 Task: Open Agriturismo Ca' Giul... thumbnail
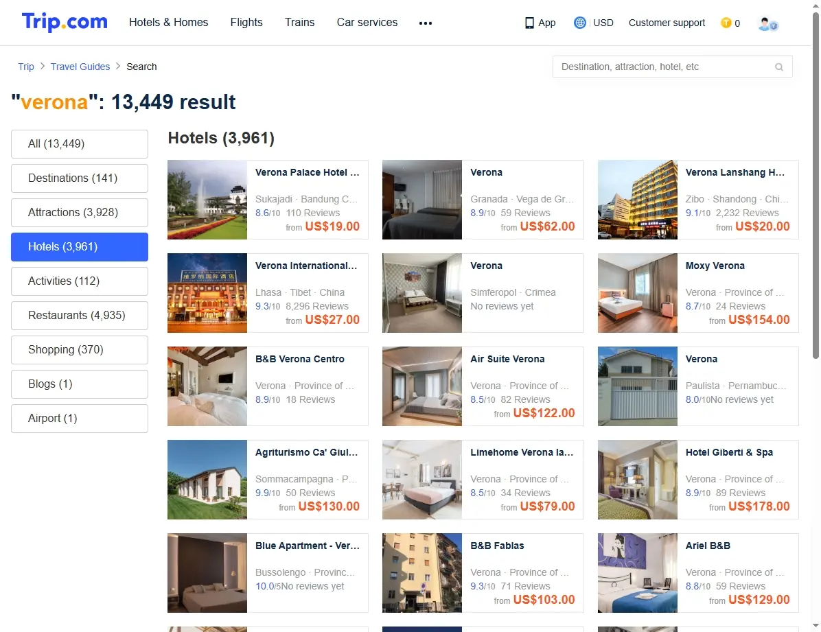tap(207, 480)
